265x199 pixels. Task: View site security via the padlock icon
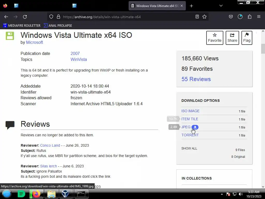point(58,17)
